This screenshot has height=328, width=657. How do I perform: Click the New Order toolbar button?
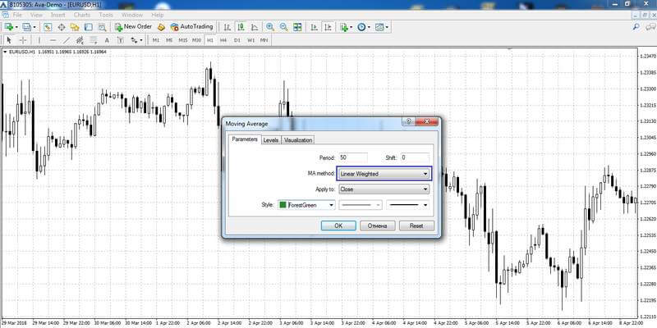pos(134,27)
